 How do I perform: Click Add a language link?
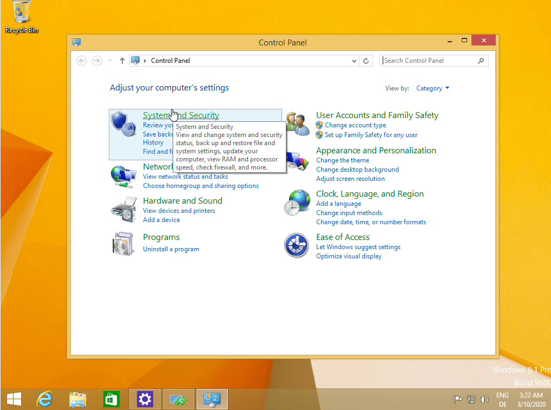click(338, 204)
